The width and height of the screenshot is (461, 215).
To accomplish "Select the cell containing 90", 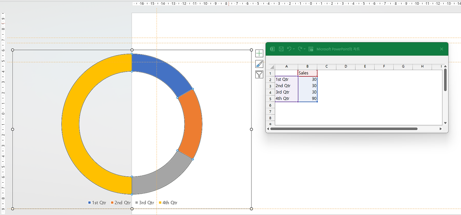I will point(308,99).
